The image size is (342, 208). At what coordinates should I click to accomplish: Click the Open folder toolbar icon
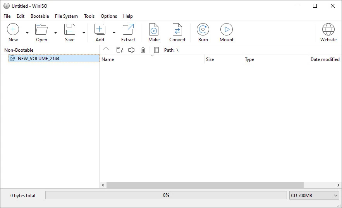(x=41, y=29)
